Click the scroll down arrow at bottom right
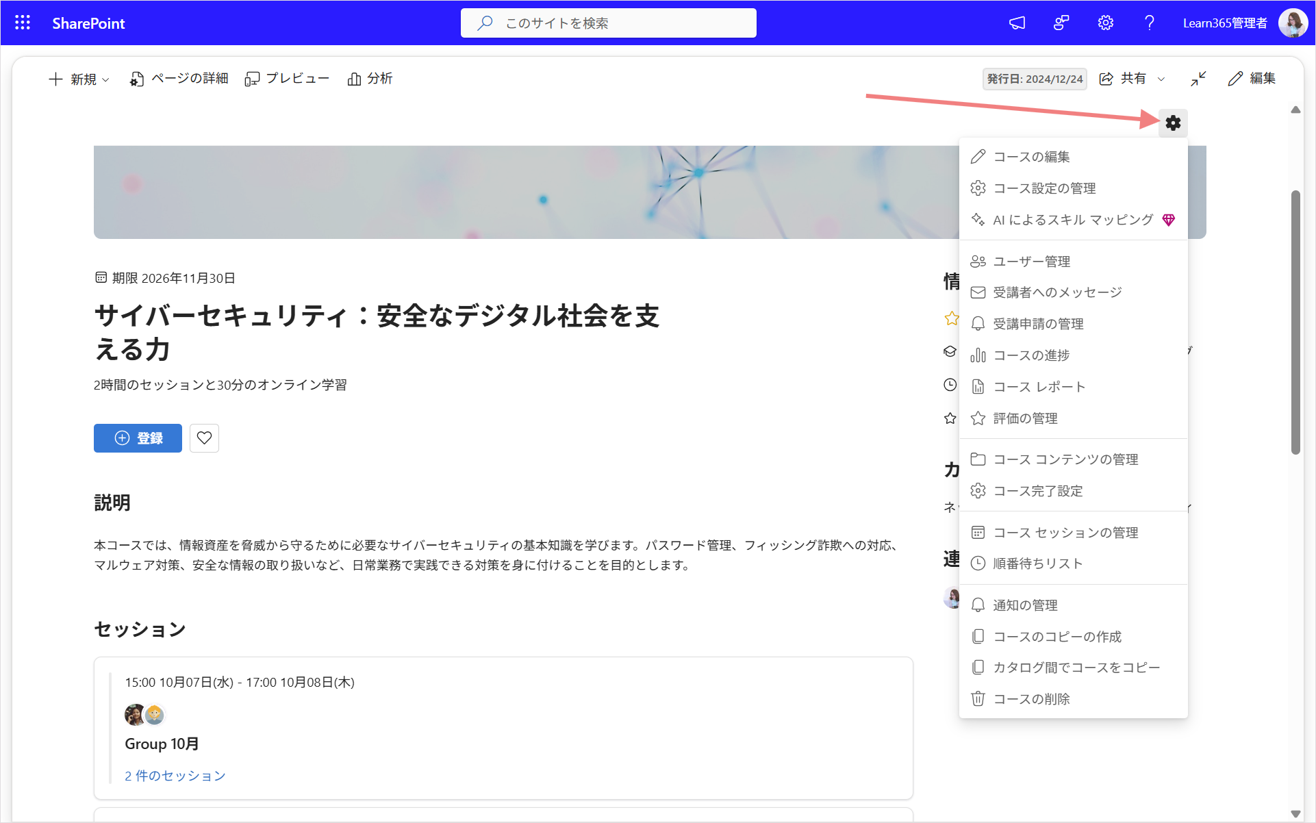This screenshot has height=823, width=1316. click(1295, 813)
